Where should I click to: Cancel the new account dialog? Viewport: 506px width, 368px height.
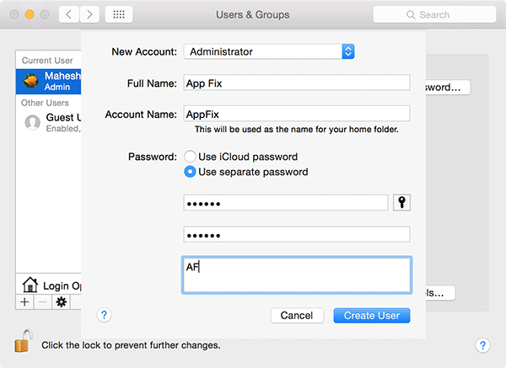[297, 316]
